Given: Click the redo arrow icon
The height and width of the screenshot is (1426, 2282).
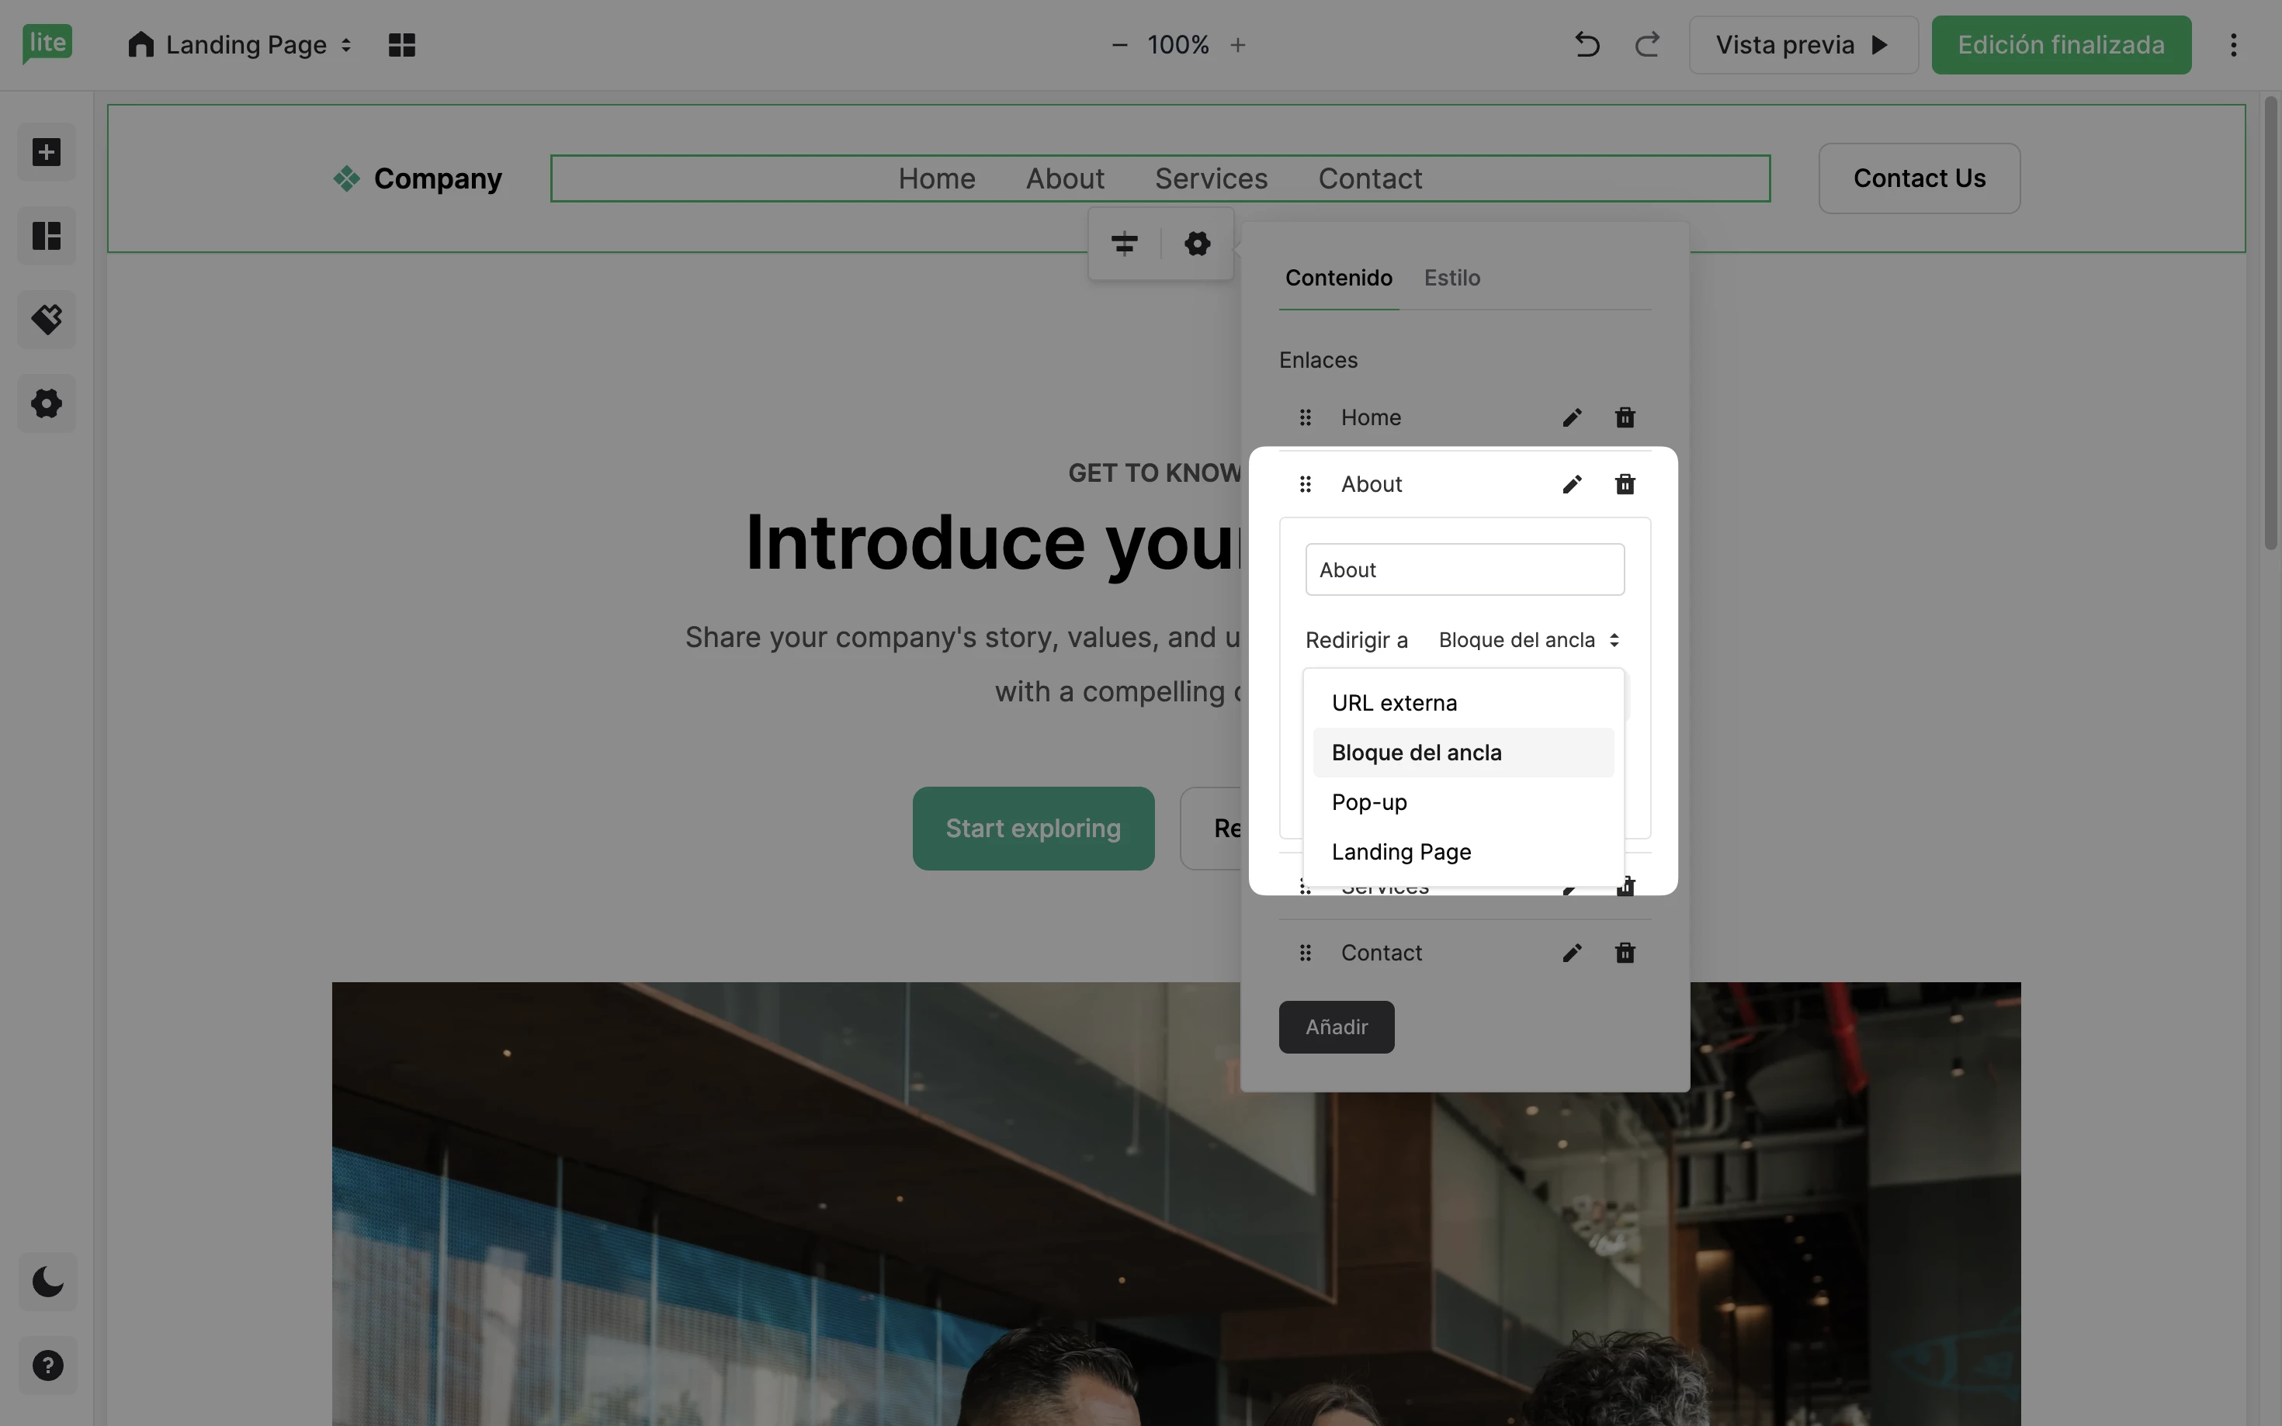Looking at the screenshot, I should coord(1647,44).
